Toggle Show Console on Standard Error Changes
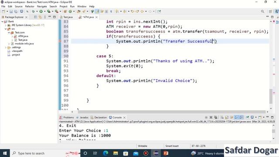279x157 pixels. pyautogui.click(x=241, y=117)
